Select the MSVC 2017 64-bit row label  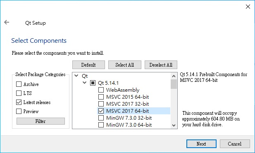[127, 111]
